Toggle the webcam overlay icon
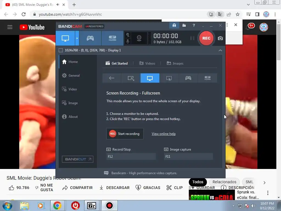The width and height of the screenshot is (281, 211). (139, 38)
